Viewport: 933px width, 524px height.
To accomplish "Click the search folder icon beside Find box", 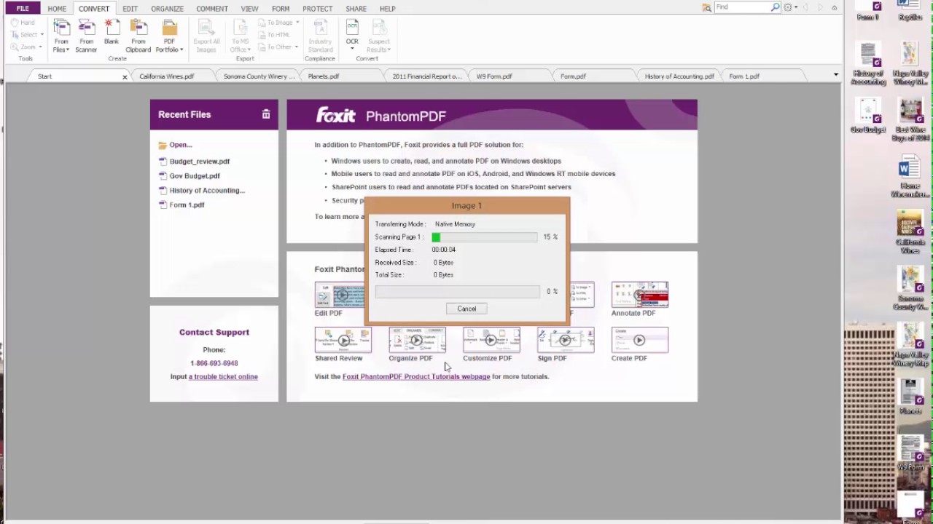I will click(706, 7).
